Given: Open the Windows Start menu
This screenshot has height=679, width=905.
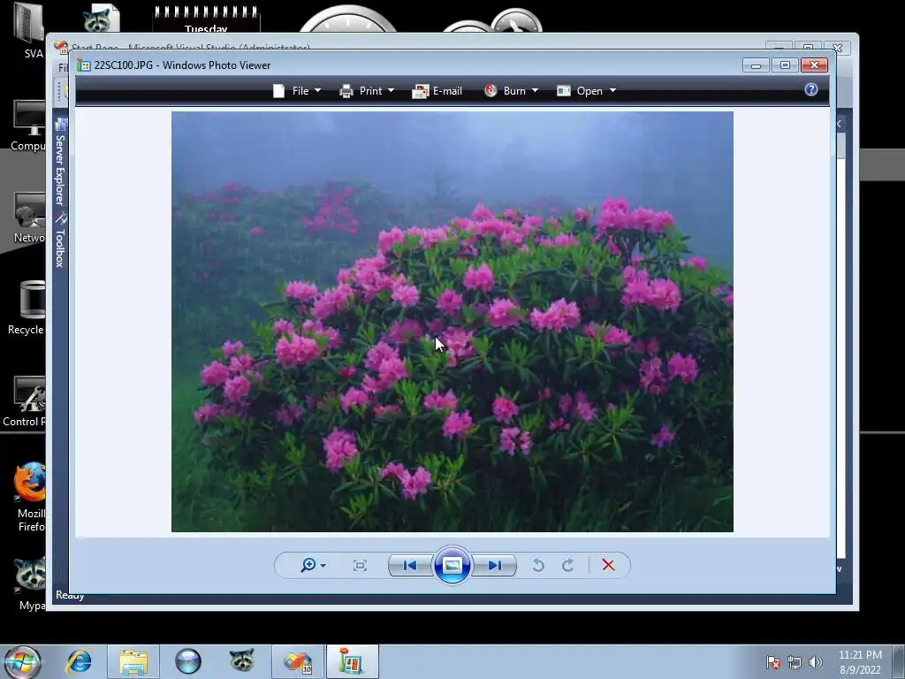Looking at the screenshot, I should [22, 661].
